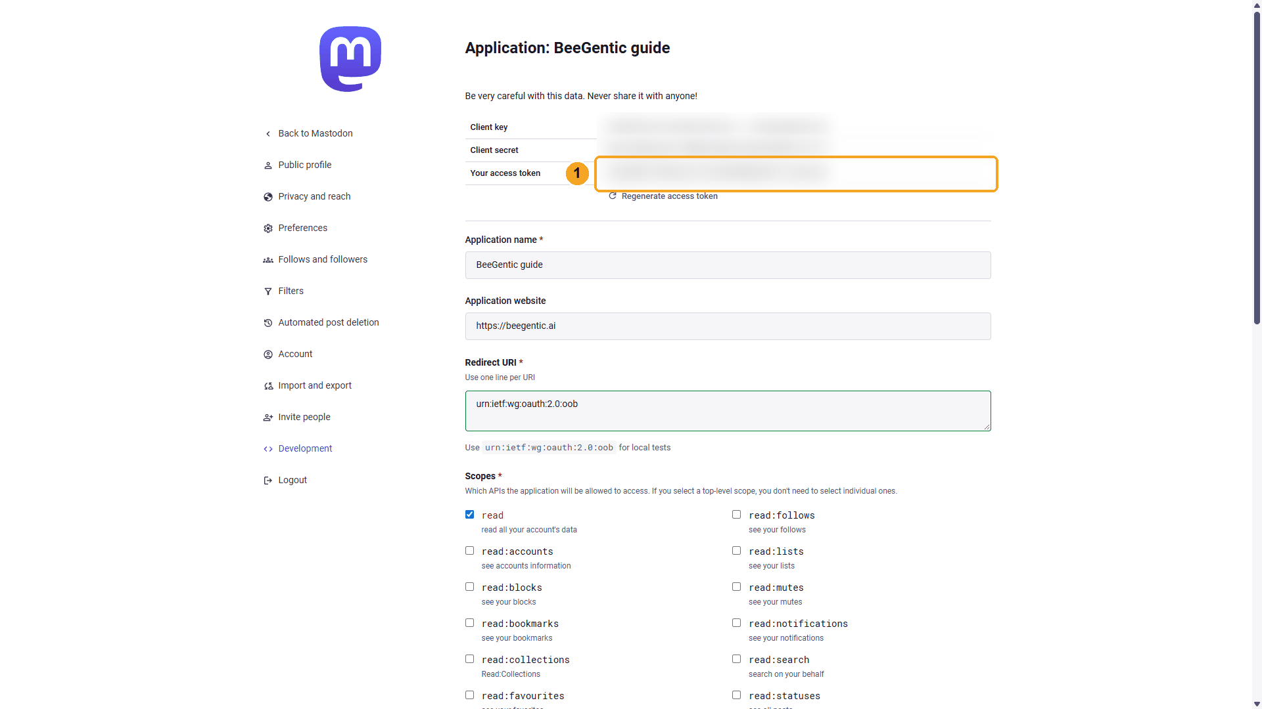Image resolution: width=1262 pixels, height=709 pixels.
Task: Click the regenerate refresh arrow icon
Action: pyautogui.click(x=613, y=196)
